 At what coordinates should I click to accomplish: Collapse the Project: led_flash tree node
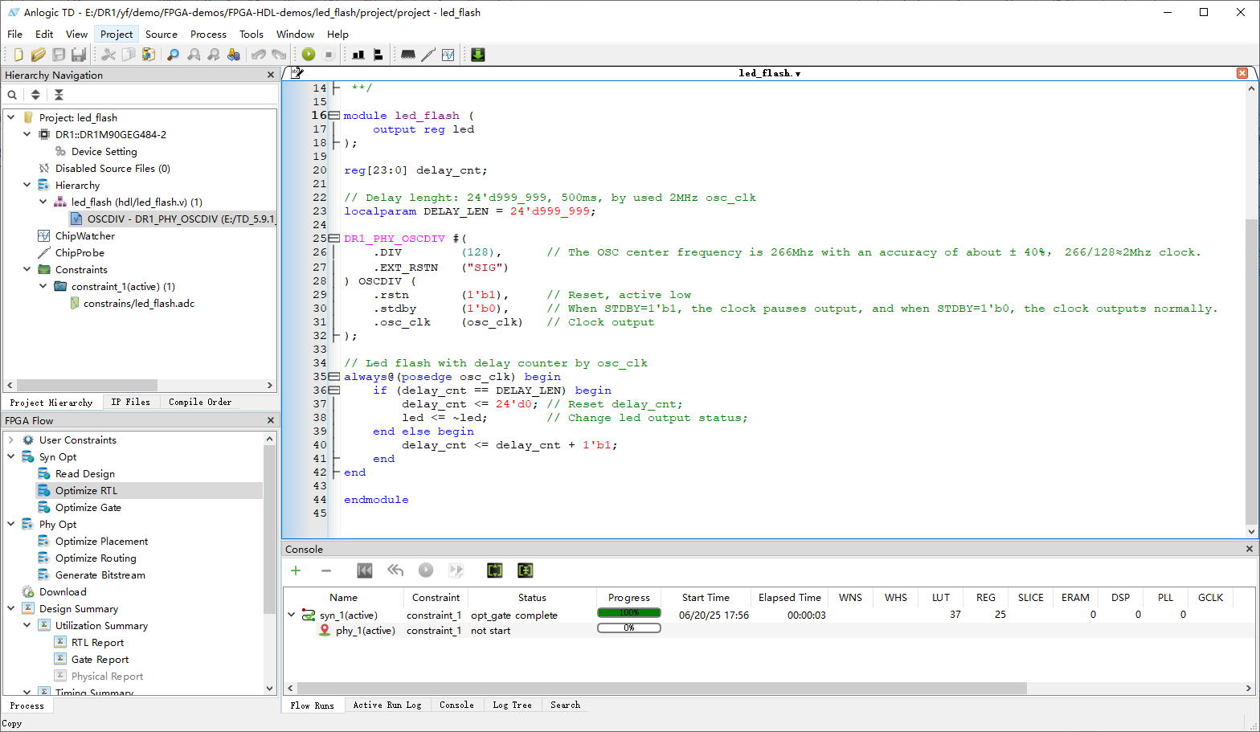click(x=11, y=117)
